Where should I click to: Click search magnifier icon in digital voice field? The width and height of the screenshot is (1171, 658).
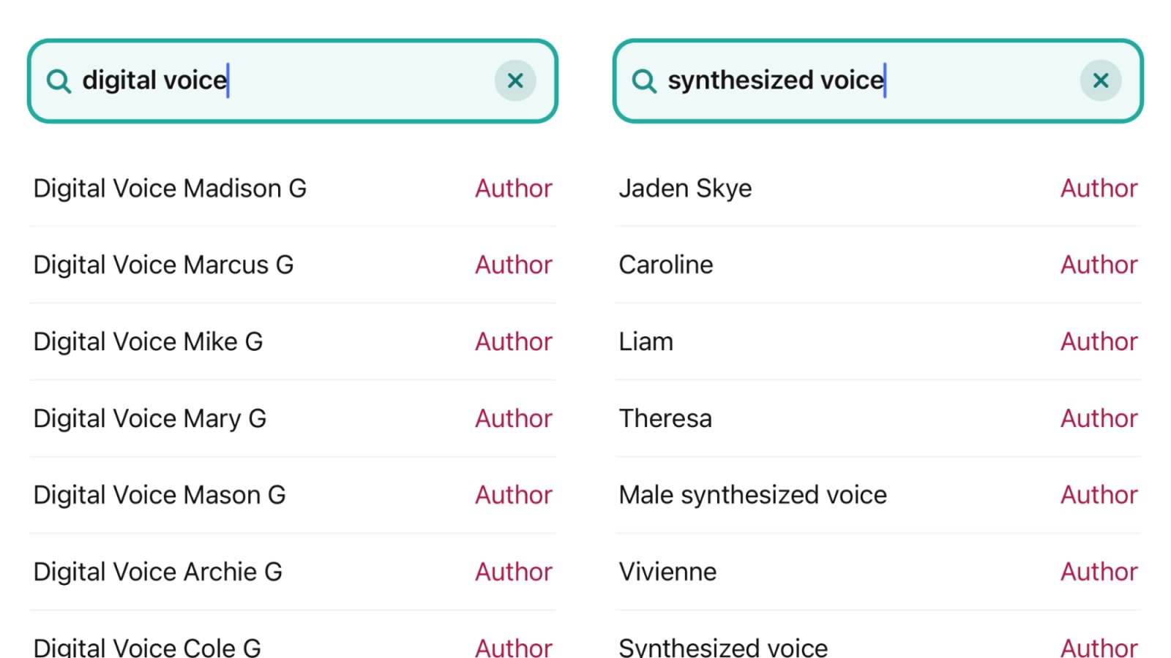(59, 81)
